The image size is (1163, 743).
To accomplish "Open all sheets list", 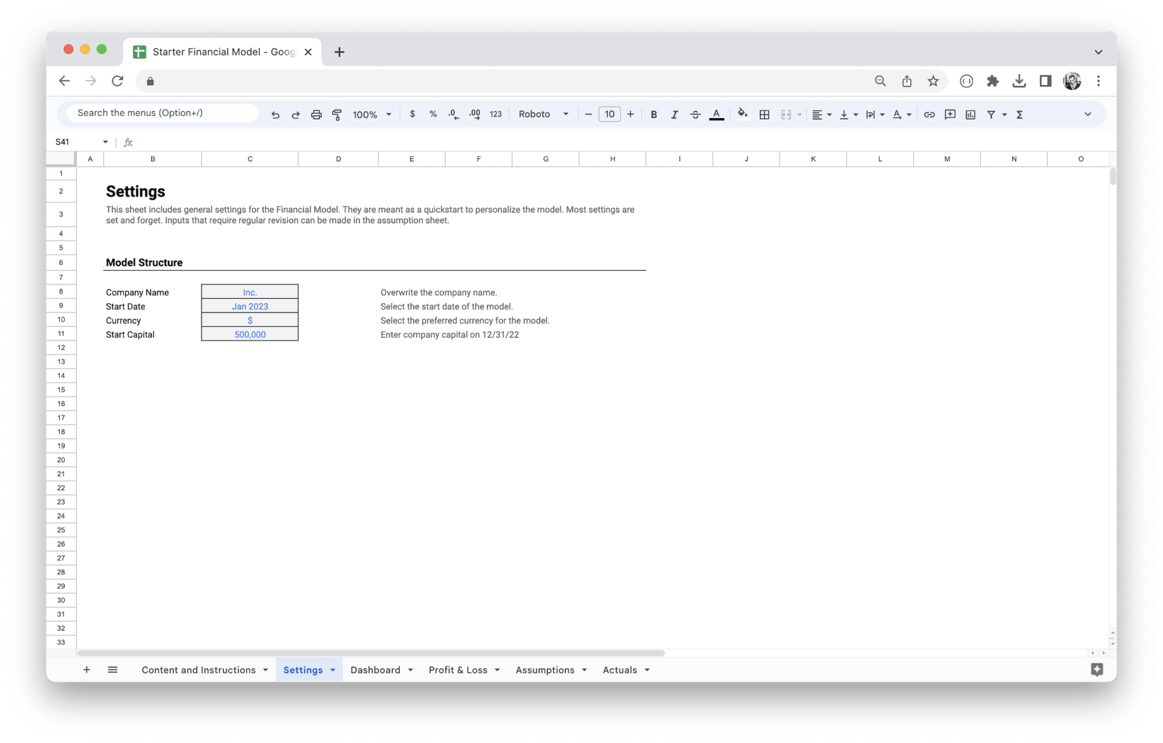I will [x=112, y=670].
